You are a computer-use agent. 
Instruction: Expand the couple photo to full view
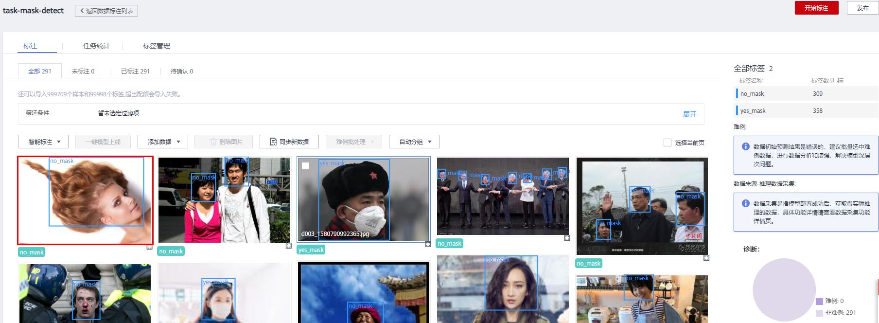[x=289, y=246]
